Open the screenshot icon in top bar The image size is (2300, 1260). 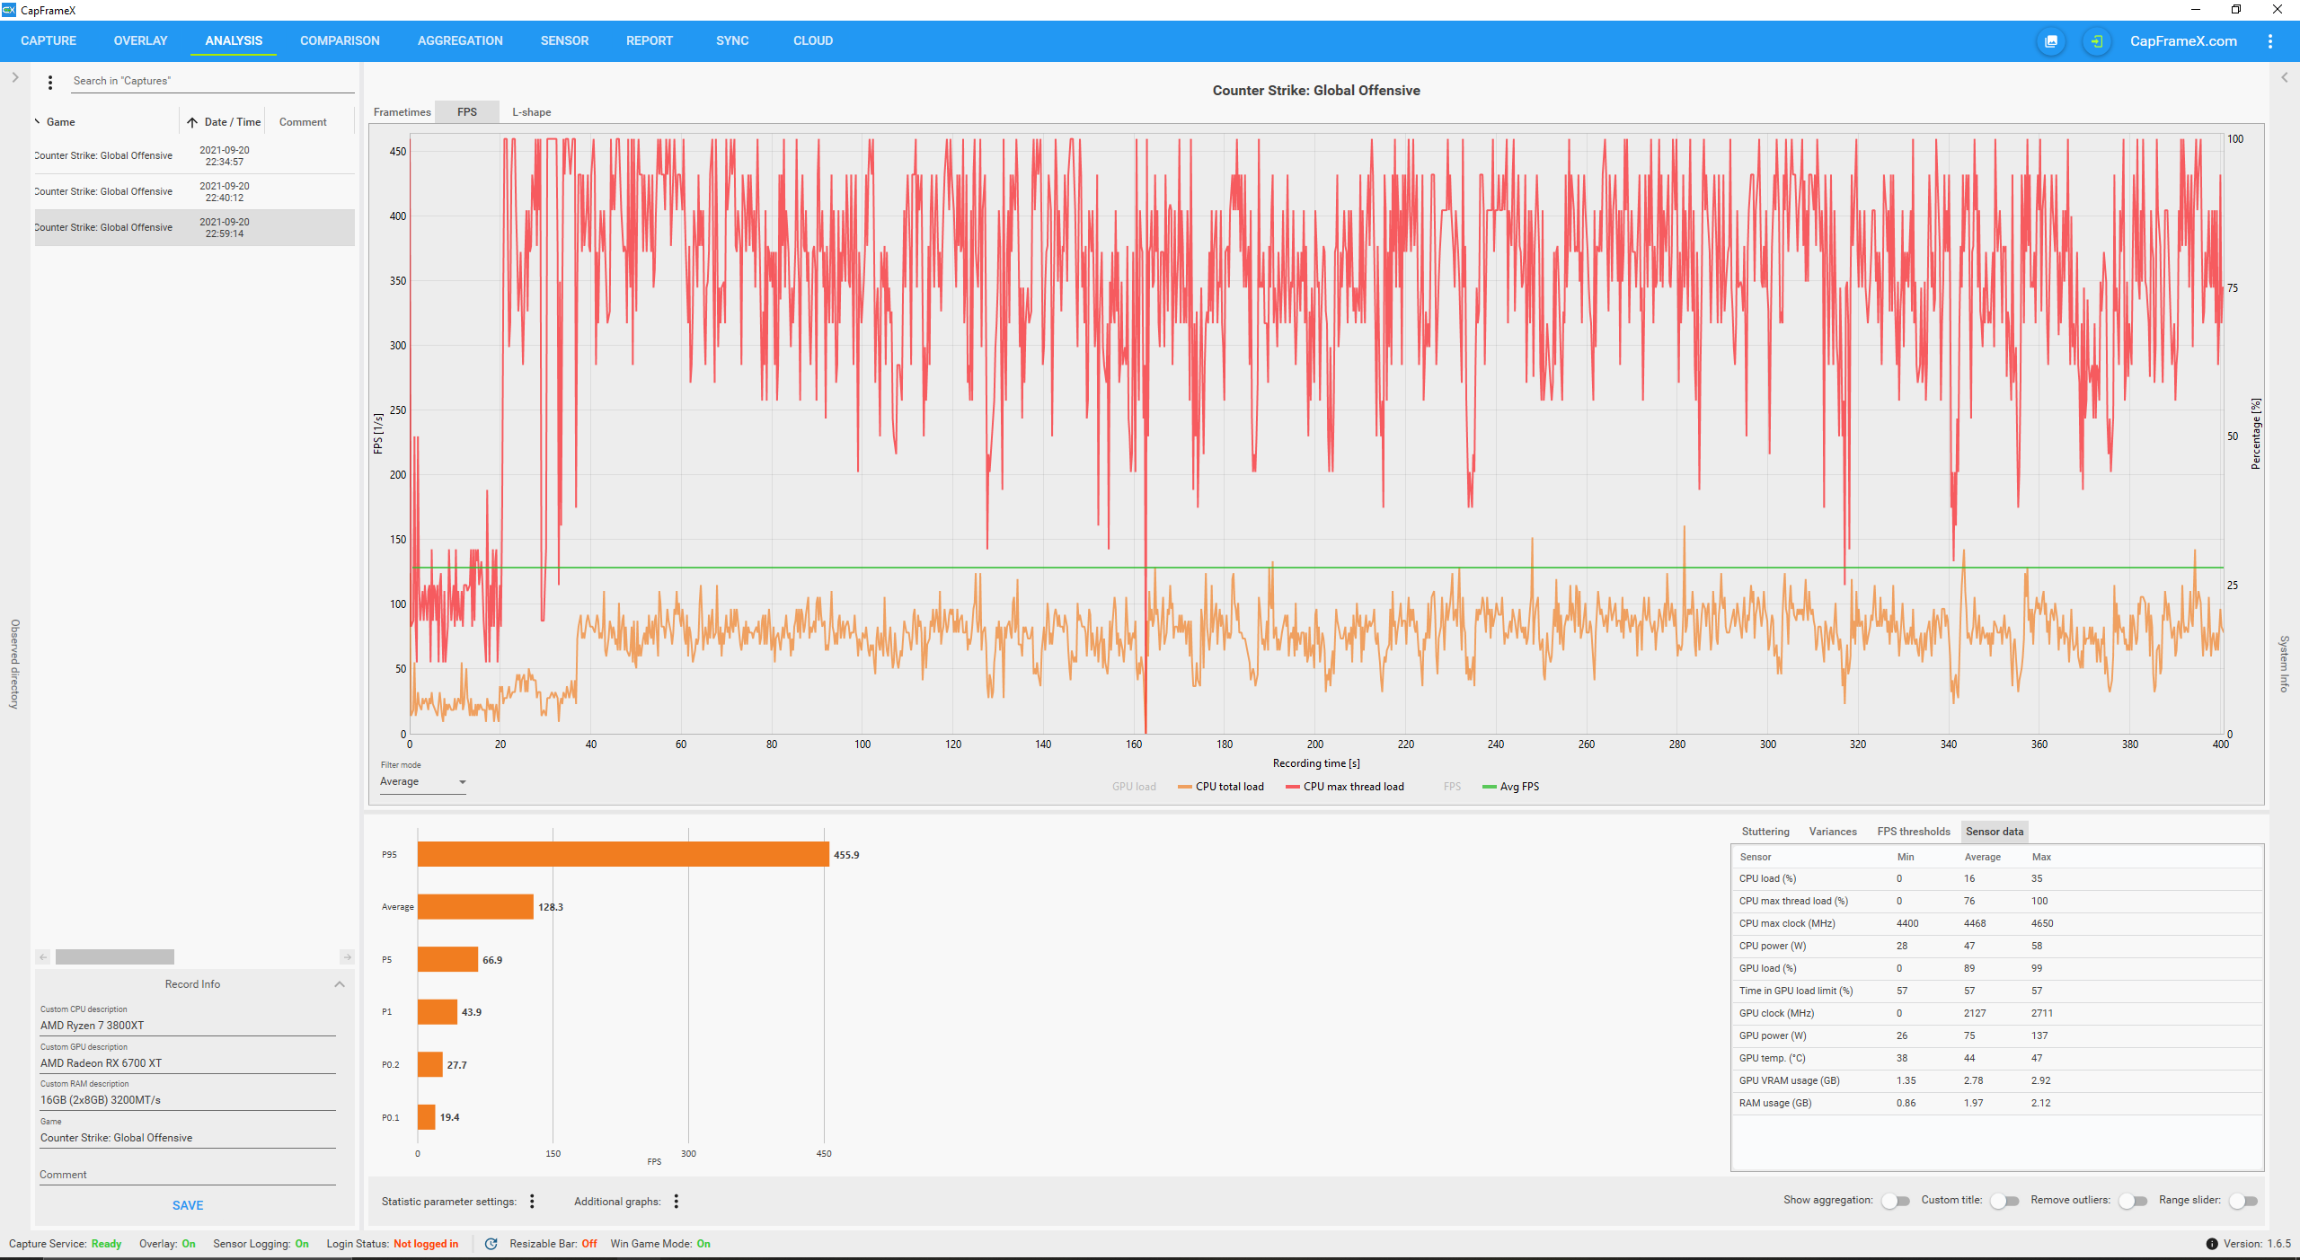(2051, 41)
